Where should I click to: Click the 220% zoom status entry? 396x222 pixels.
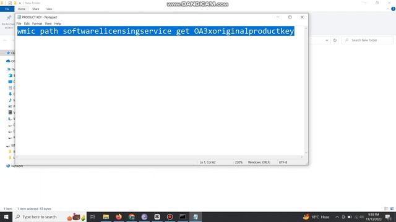(x=239, y=162)
